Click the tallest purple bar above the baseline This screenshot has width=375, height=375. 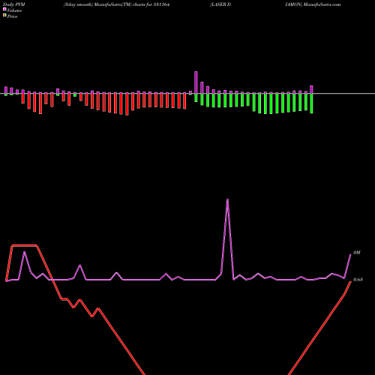click(196, 82)
